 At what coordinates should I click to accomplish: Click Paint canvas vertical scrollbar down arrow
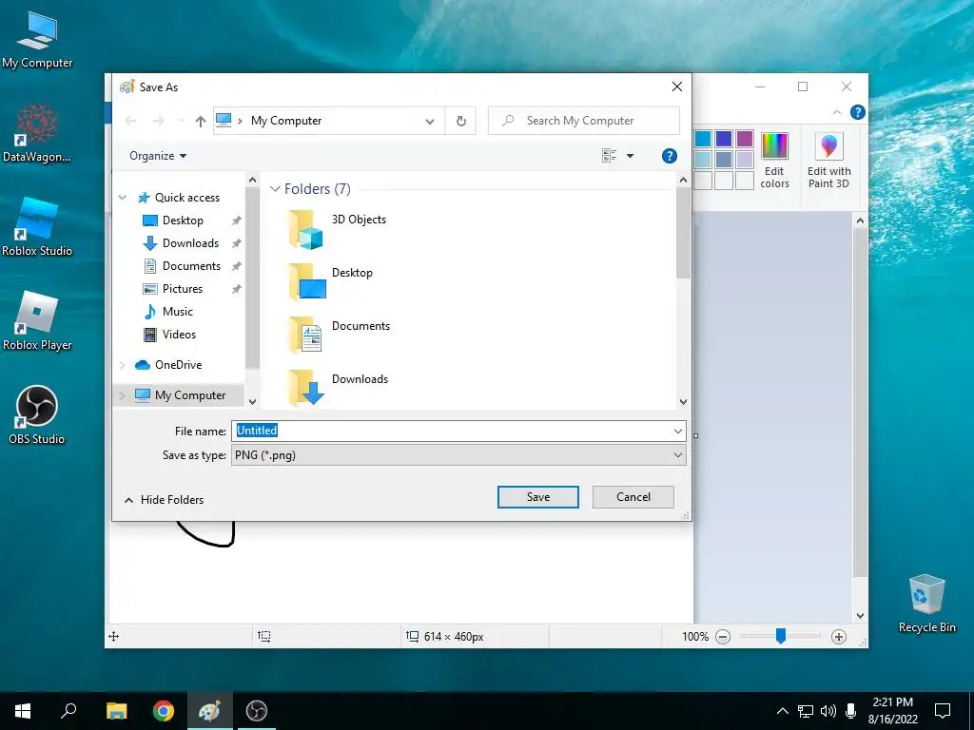click(860, 616)
